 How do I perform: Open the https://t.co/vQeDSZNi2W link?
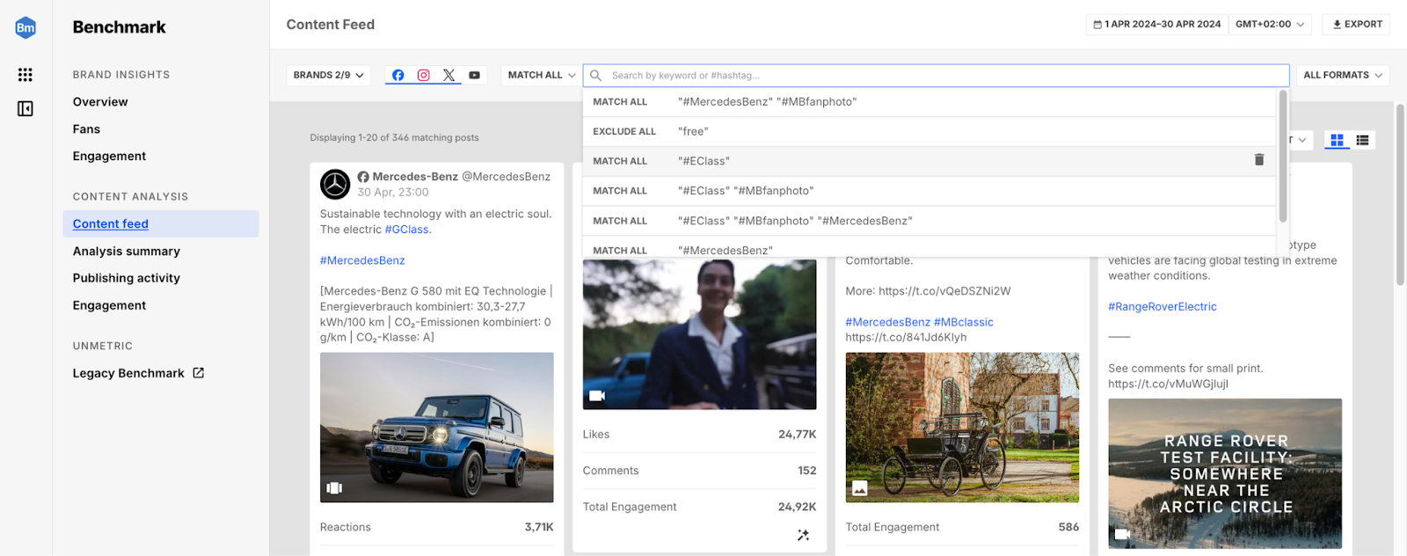point(944,291)
